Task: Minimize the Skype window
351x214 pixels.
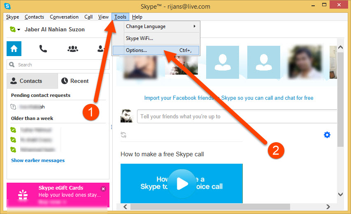Action: [x=313, y=5]
